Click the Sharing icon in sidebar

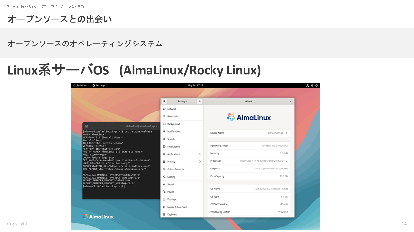(164, 177)
